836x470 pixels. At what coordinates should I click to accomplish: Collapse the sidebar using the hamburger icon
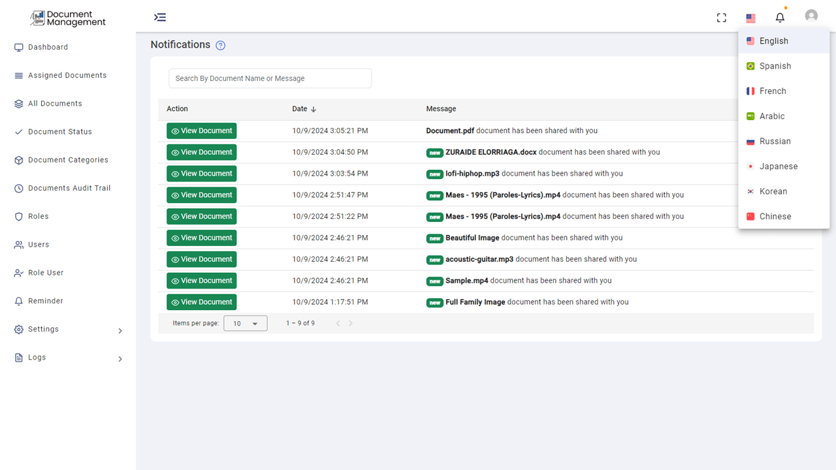tap(160, 17)
